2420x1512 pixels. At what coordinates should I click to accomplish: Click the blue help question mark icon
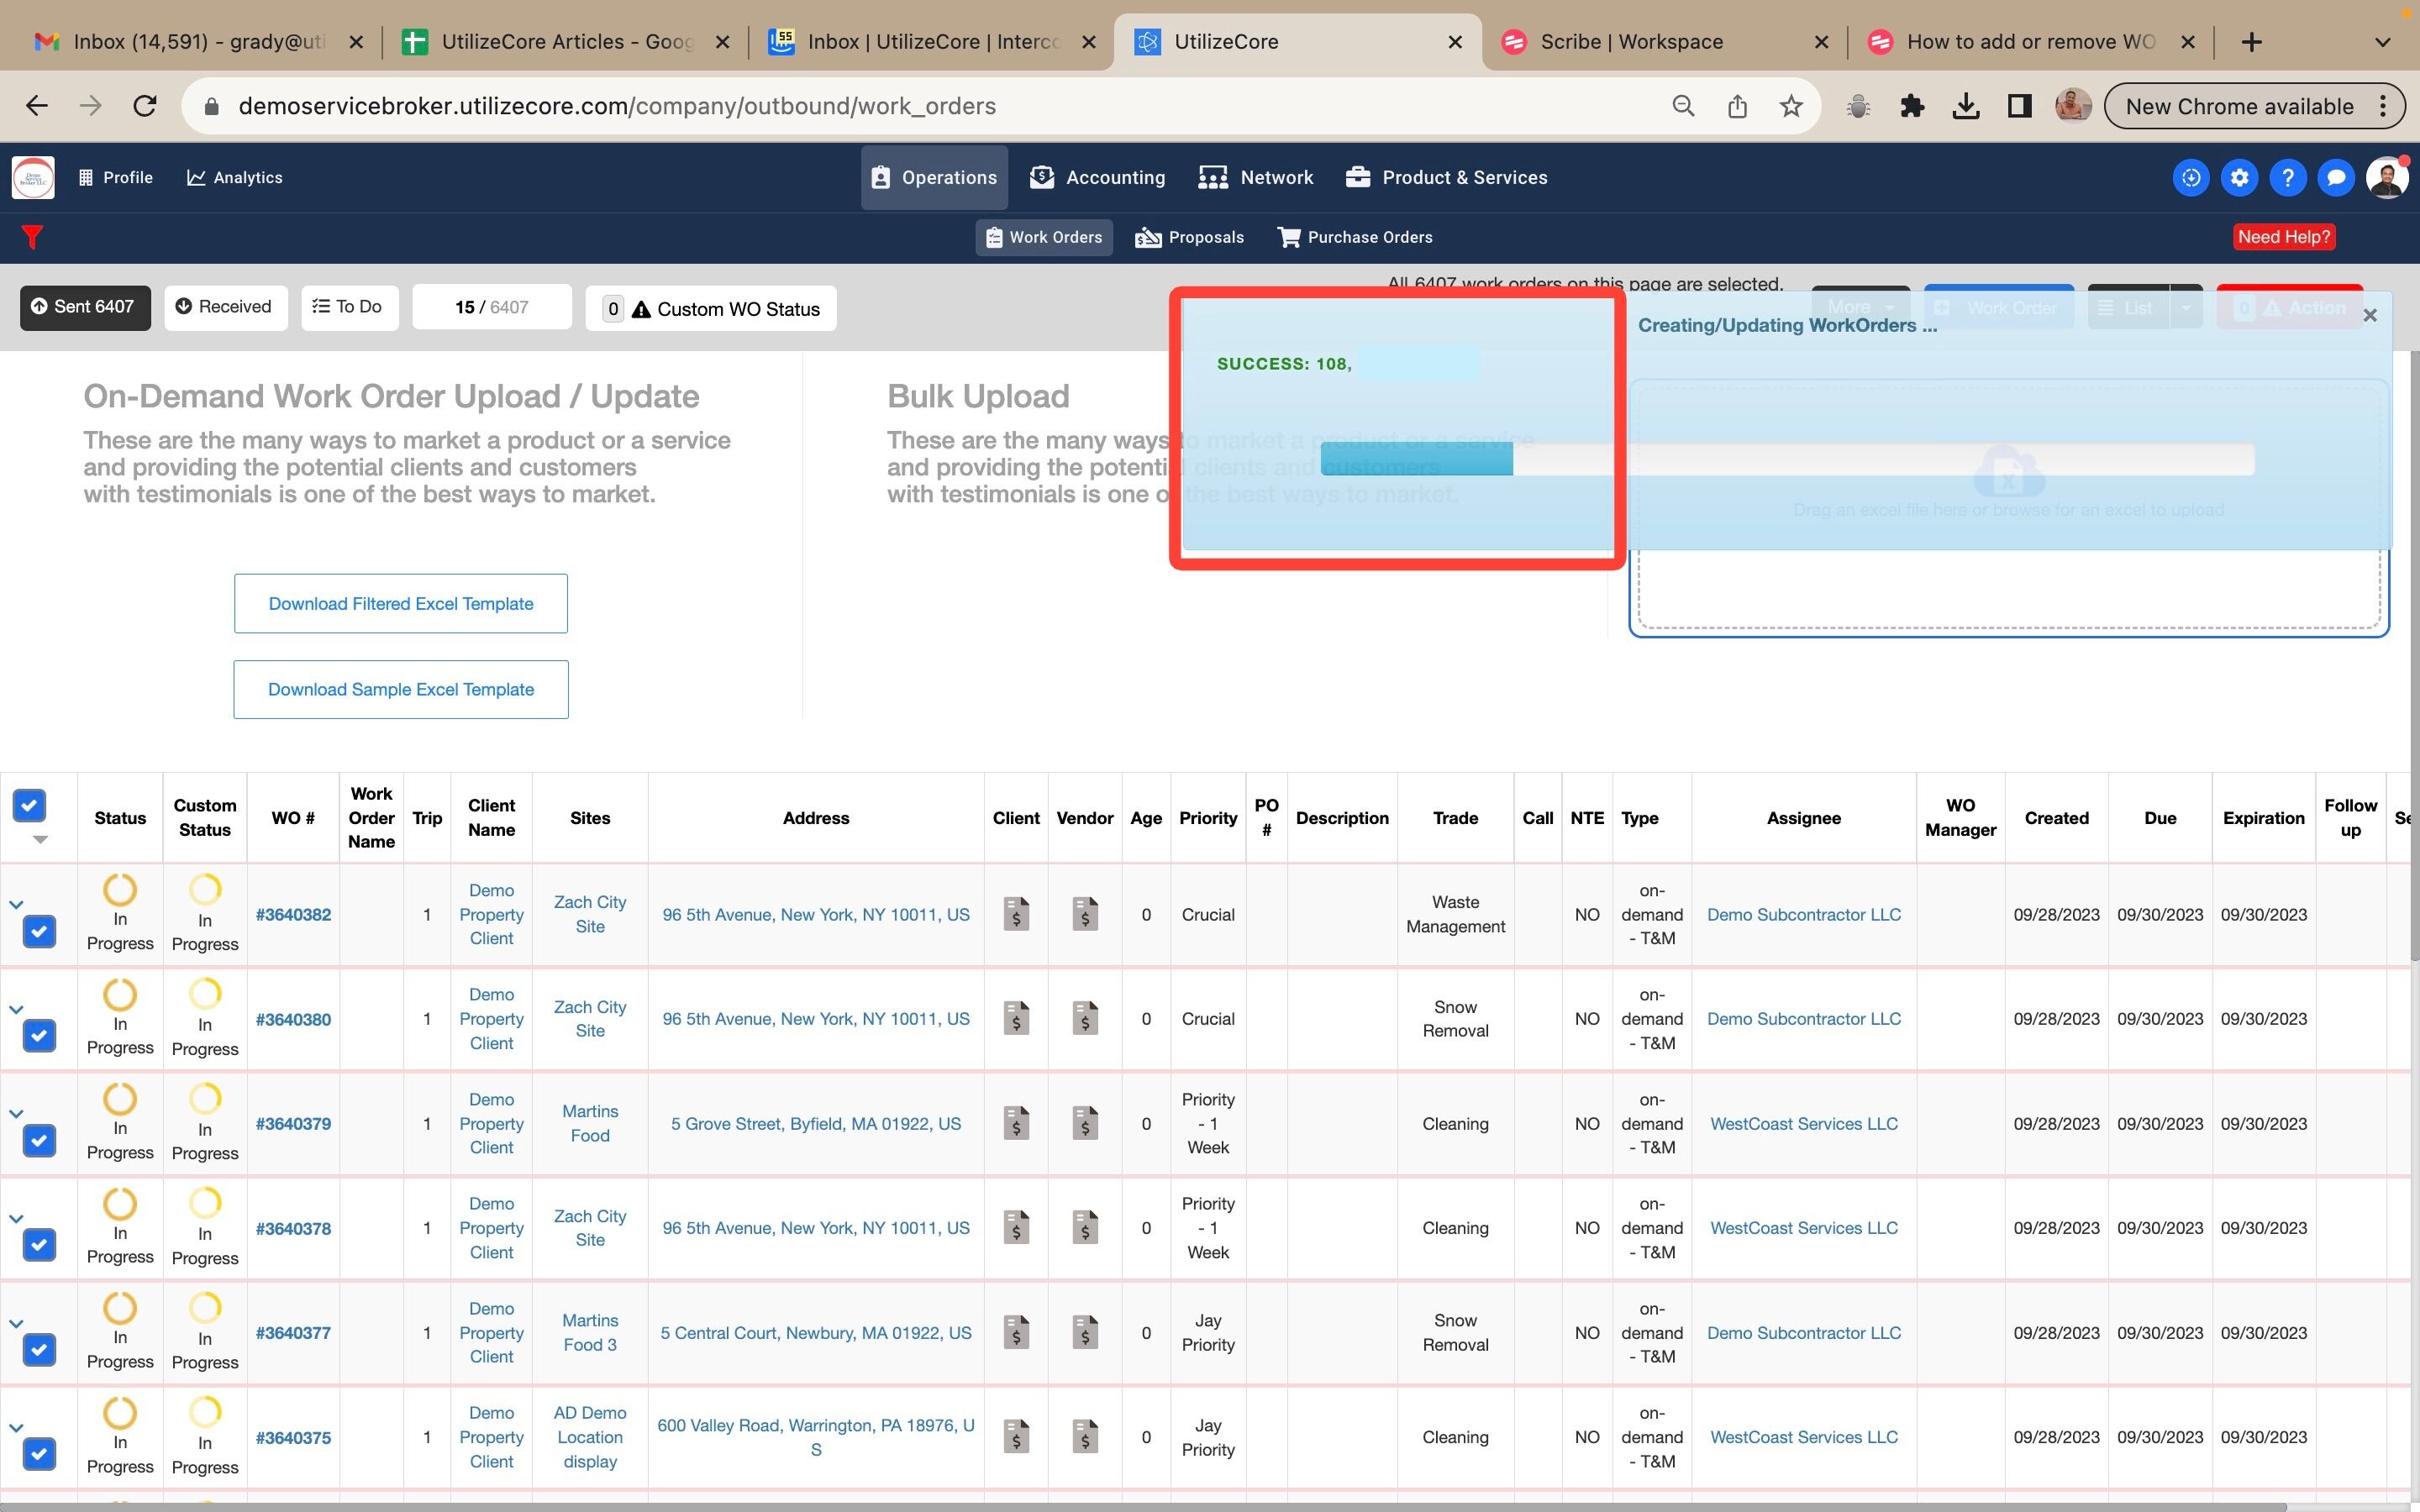pyautogui.click(x=2287, y=178)
